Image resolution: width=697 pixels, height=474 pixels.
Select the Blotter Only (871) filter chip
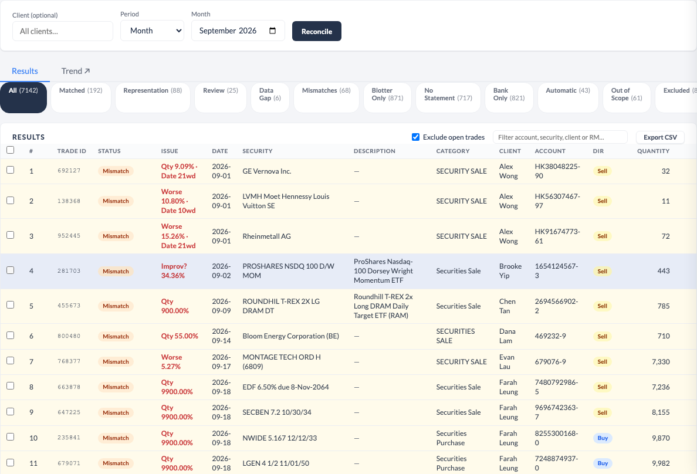click(388, 97)
